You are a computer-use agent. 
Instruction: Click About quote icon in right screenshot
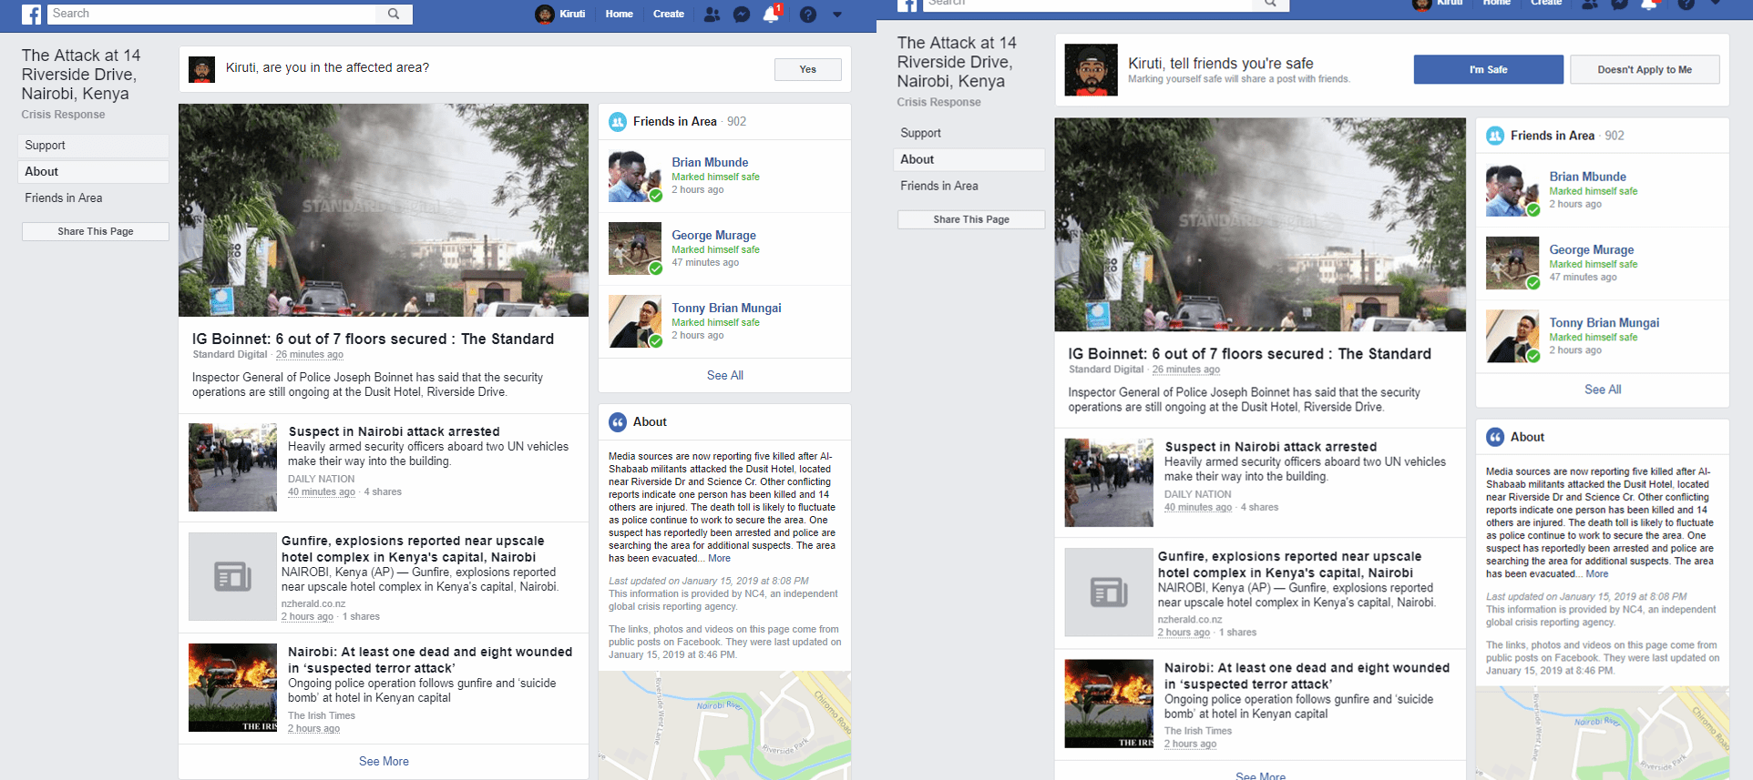[1495, 437]
